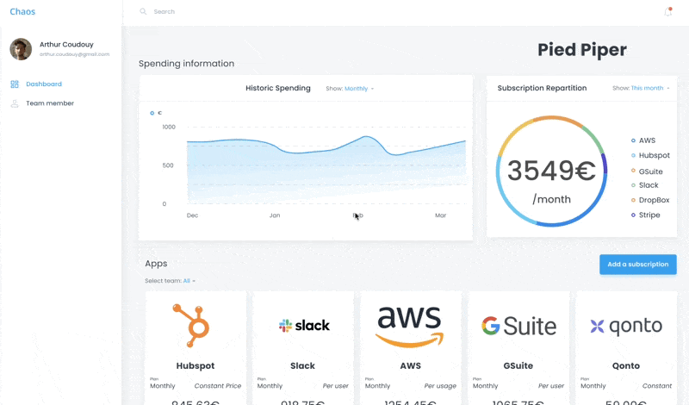Toggle the DropBox legend entry

(x=650, y=200)
